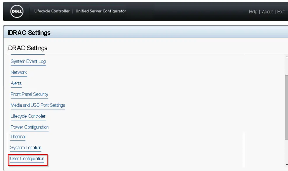This screenshot has width=288, height=171.
Task: Open the Help link in header
Action: pos(253,12)
